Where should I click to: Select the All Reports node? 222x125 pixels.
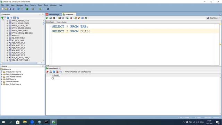tap(7, 69)
